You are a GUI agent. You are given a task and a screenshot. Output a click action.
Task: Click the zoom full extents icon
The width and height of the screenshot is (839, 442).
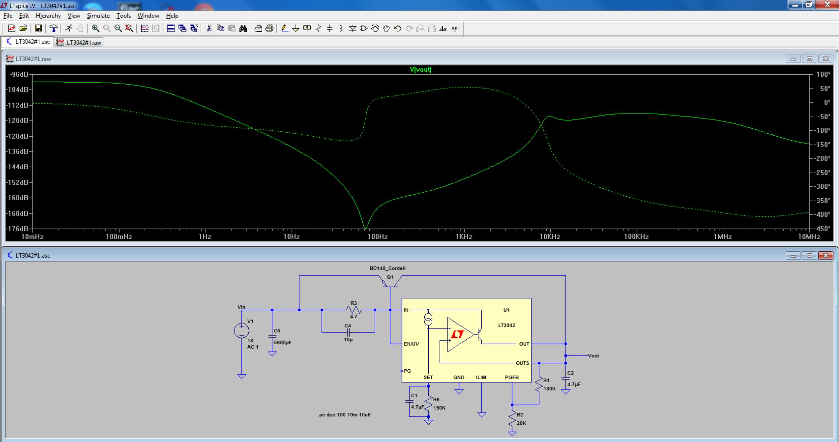[x=129, y=29]
